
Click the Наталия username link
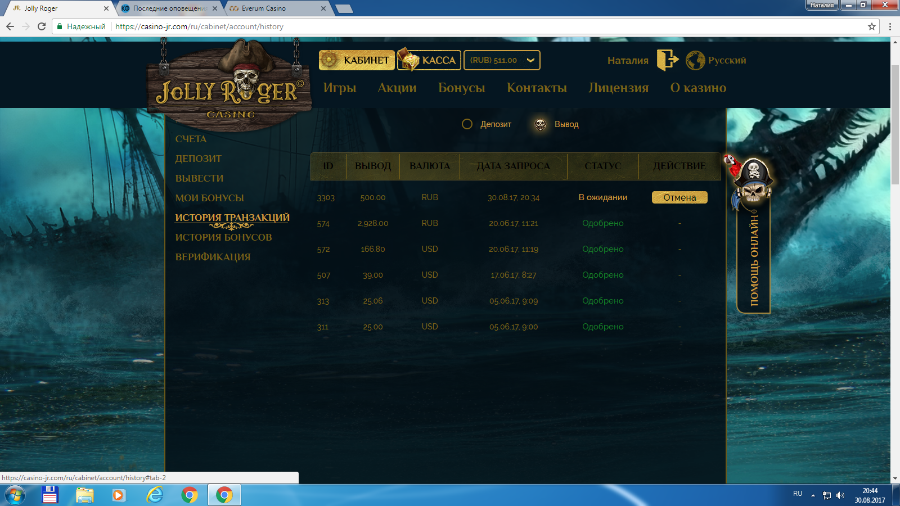coord(628,60)
